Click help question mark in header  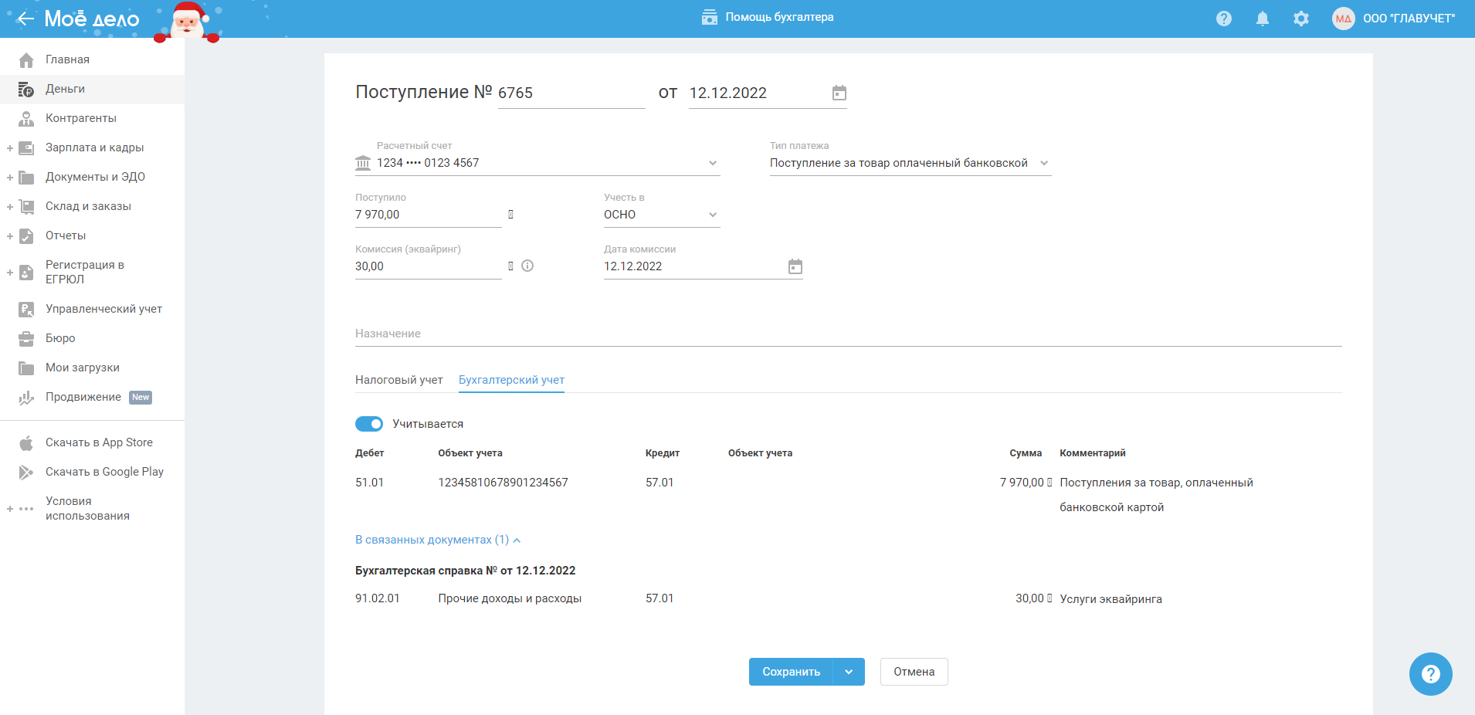pos(1223,19)
